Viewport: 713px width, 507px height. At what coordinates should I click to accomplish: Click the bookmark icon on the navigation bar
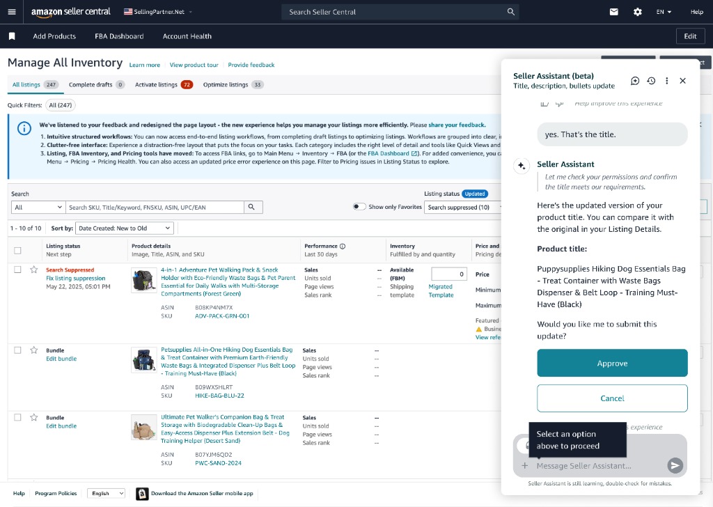pyautogui.click(x=10, y=36)
